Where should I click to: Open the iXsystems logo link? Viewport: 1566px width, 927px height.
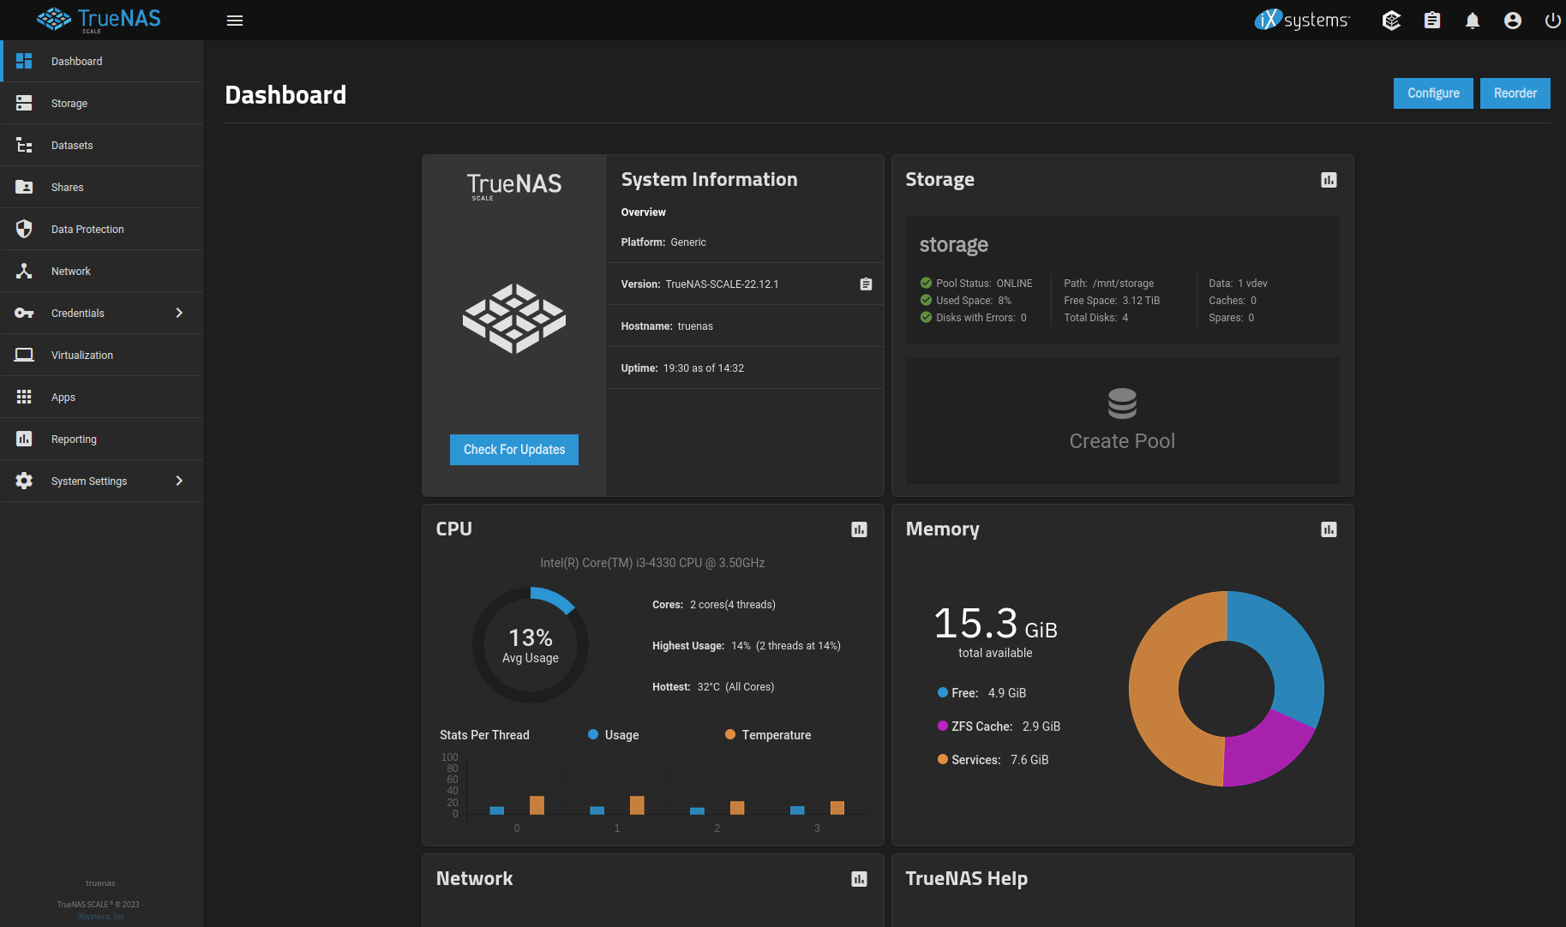pyautogui.click(x=1302, y=20)
